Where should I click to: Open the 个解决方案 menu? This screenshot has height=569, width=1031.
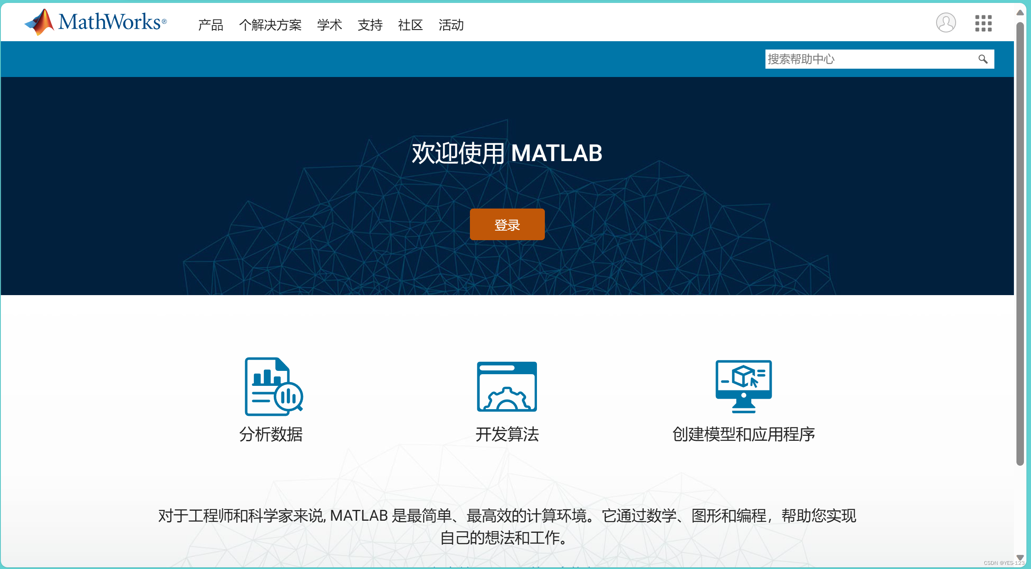[270, 25]
